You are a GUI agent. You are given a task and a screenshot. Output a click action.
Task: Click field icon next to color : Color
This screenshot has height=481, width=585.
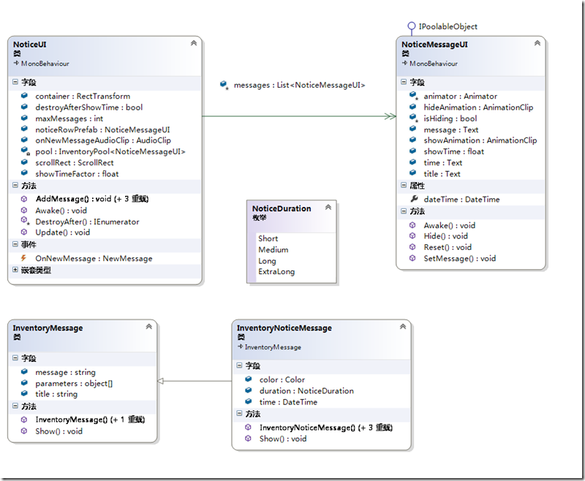point(249,379)
